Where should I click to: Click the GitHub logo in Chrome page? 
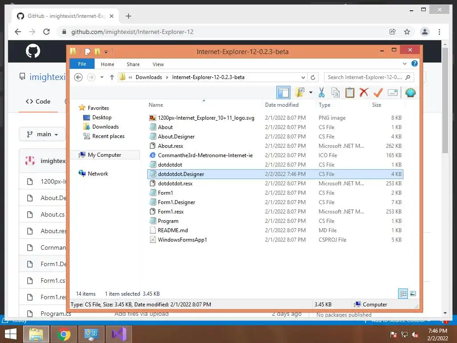[33, 51]
